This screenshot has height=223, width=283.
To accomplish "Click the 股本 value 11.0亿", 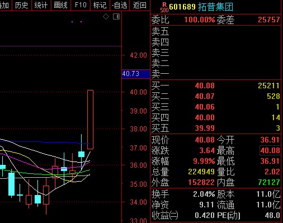I will coord(268,194).
